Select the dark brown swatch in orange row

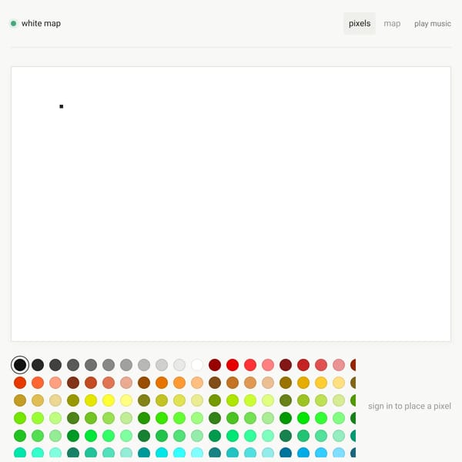73,383
